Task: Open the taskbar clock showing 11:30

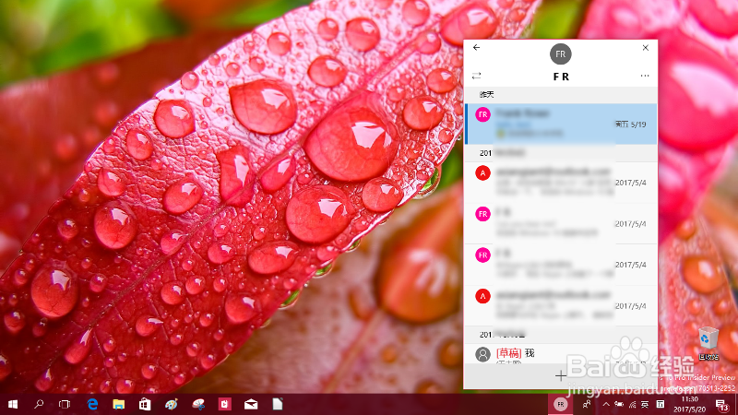Action: click(689, 404)
